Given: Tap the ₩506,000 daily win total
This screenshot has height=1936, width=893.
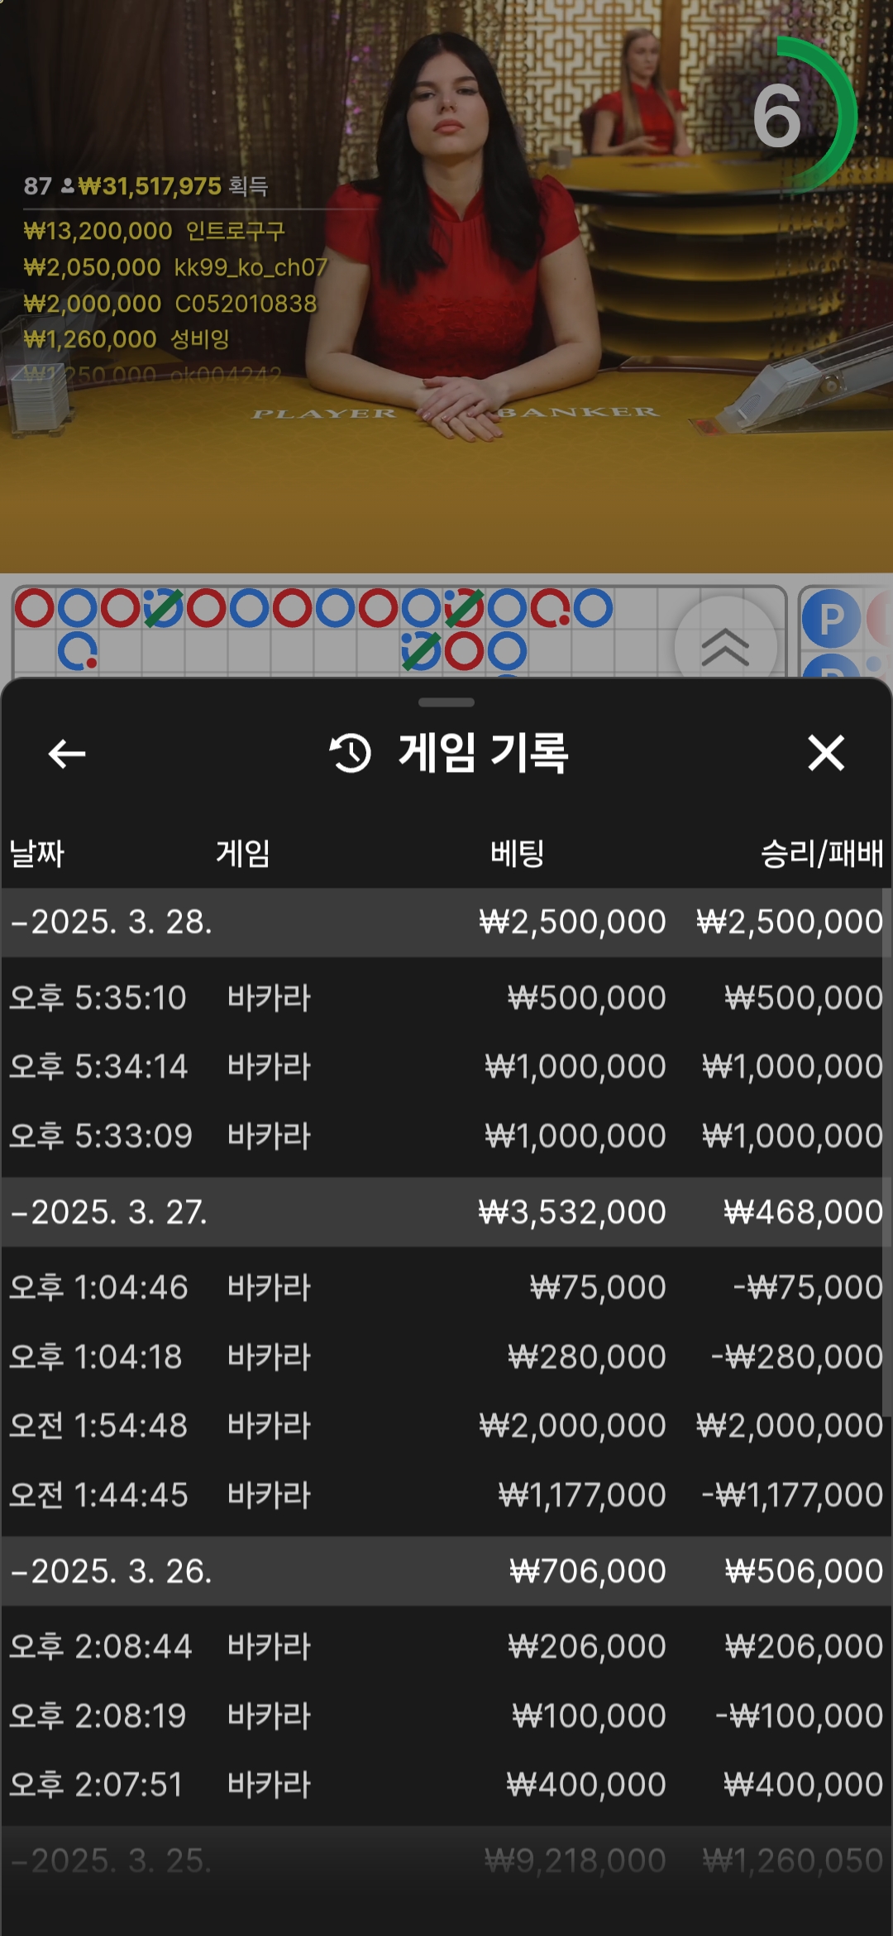Looking at the screenshot, I should tap(805, 1571).
